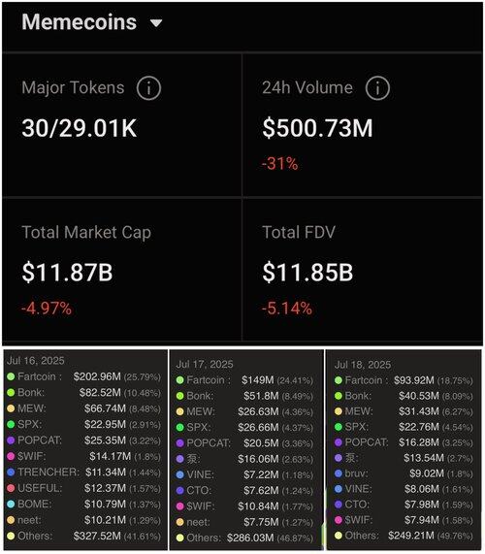The height and width of the screenshot is (554, 485).
Task: Select the Memecoins heading text
Action: coord(80,22)
